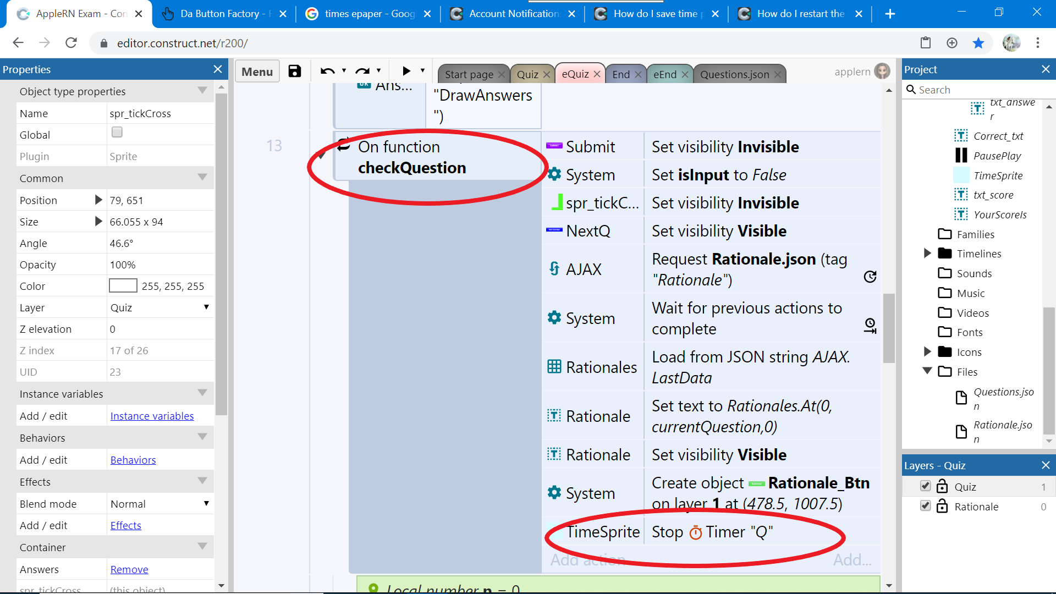1056x594 pixels.
Task: Toggle visibility checkbox for Rationale layer
Action: pos(926,506)
